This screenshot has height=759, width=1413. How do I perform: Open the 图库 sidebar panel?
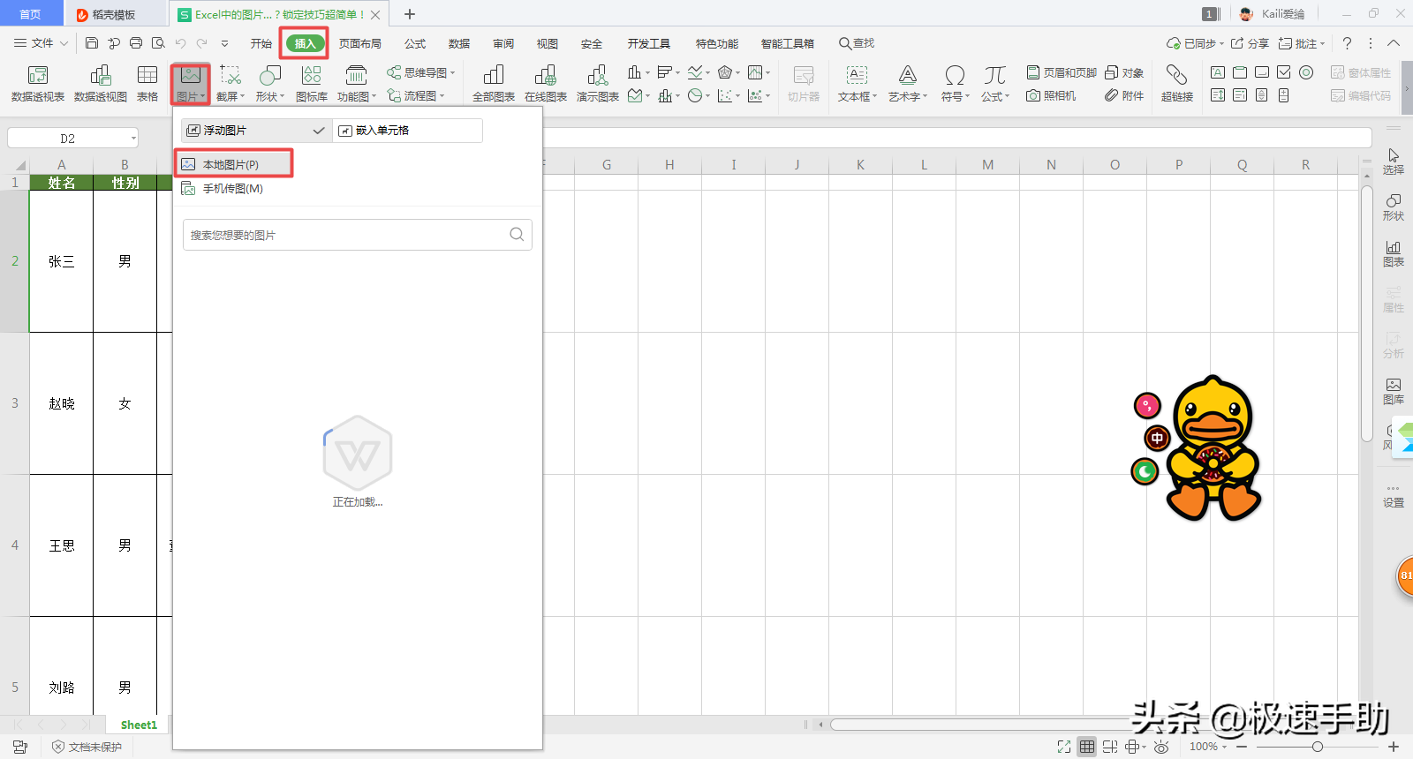(x=1393, y=391)
